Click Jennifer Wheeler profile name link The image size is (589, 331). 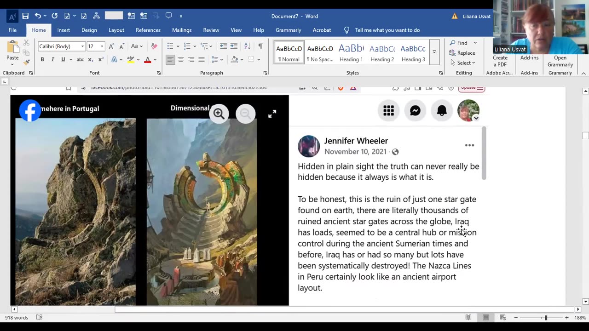click(356, 141)
